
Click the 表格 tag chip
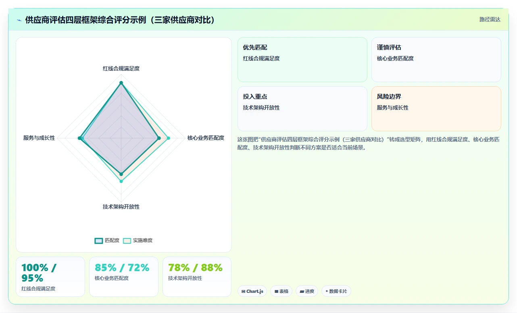[281, 291]
